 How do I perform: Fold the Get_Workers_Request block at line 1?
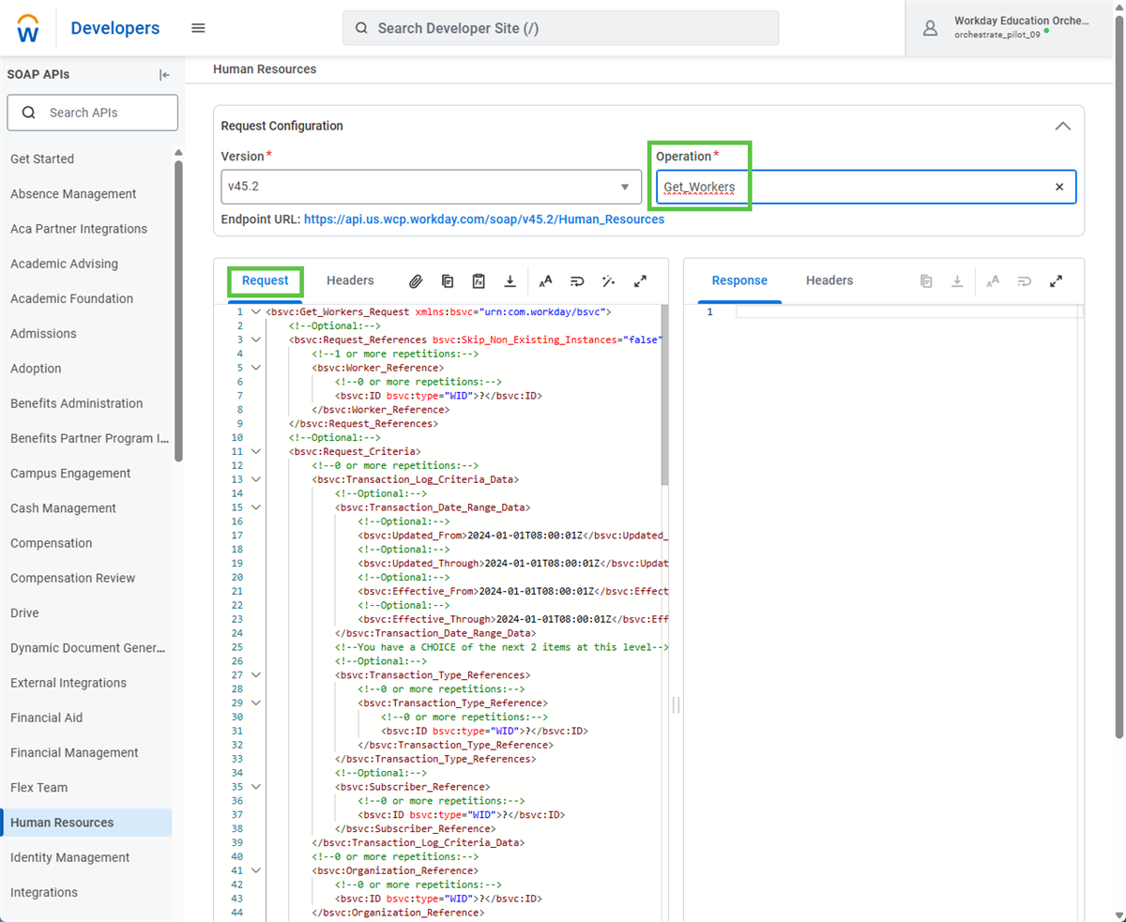(x=255, y=311)
